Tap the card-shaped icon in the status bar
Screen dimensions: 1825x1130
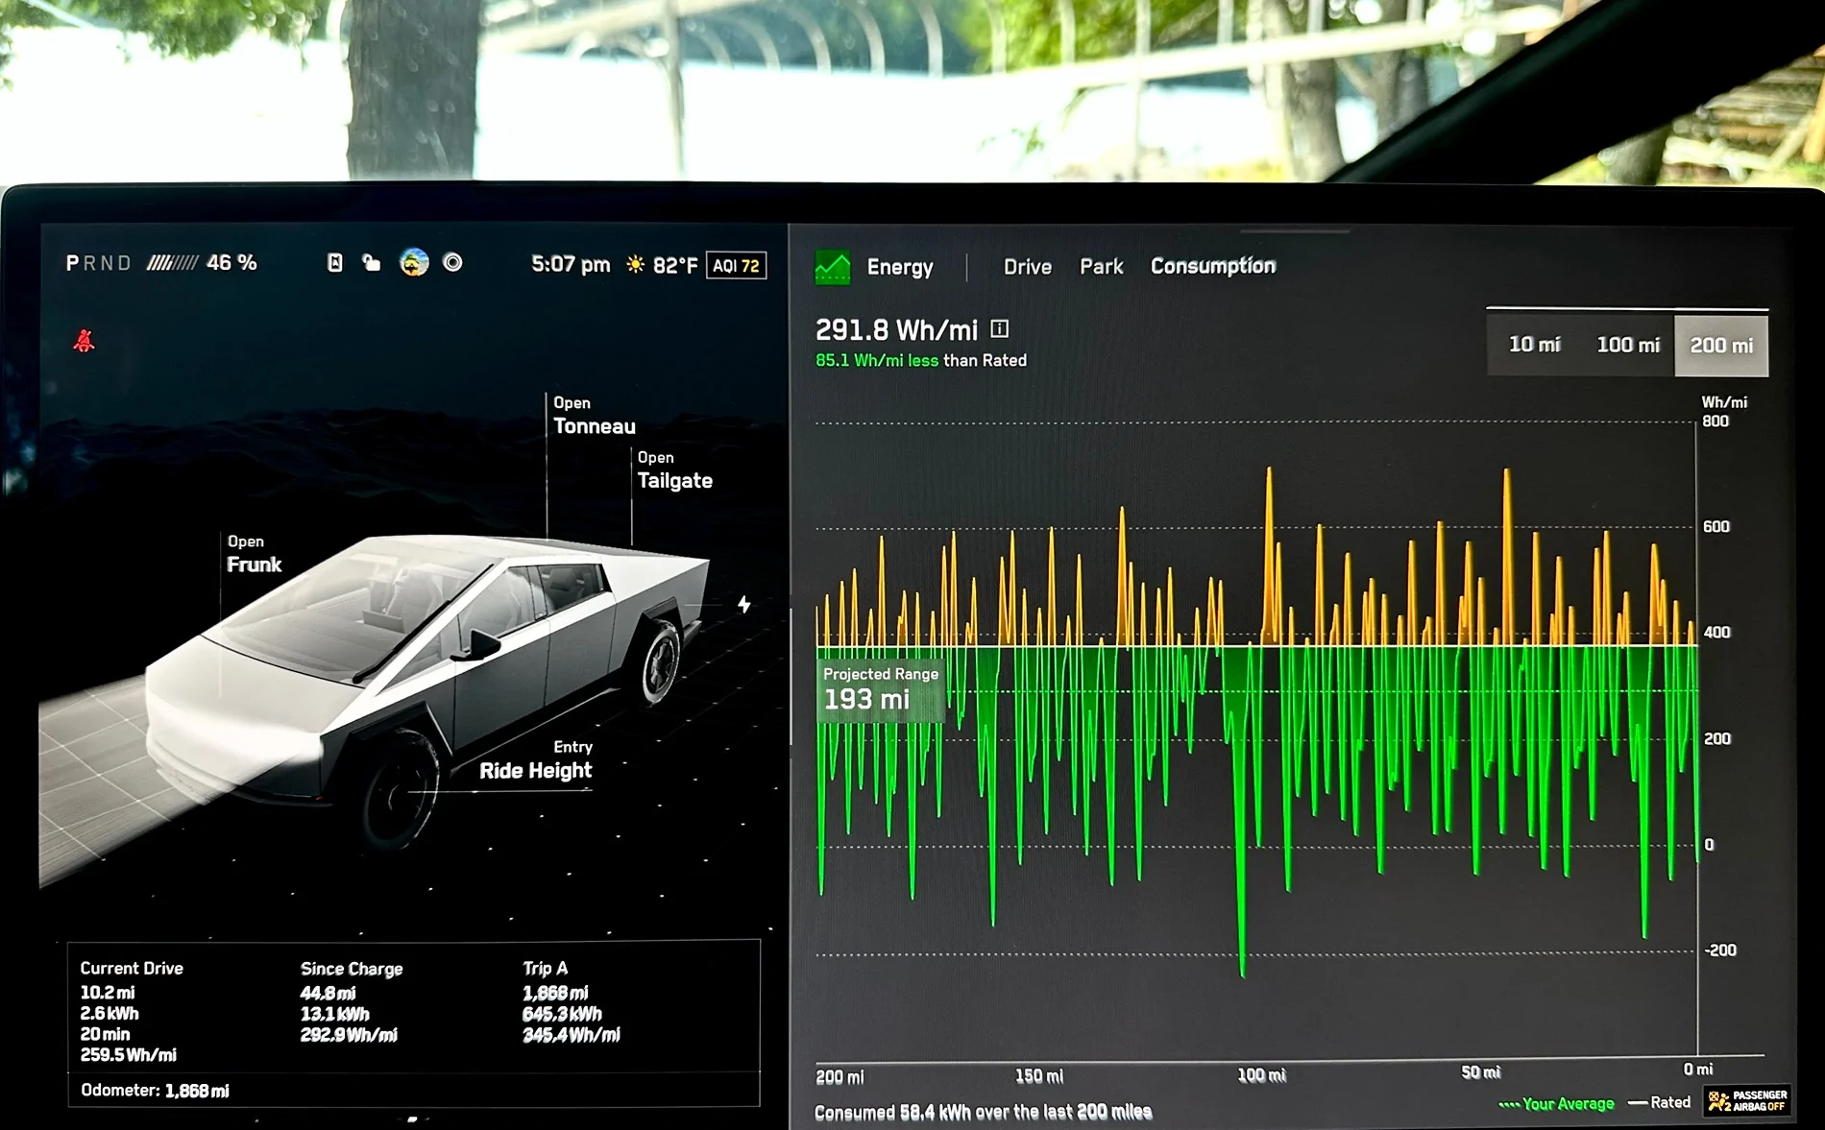[334, 262]
